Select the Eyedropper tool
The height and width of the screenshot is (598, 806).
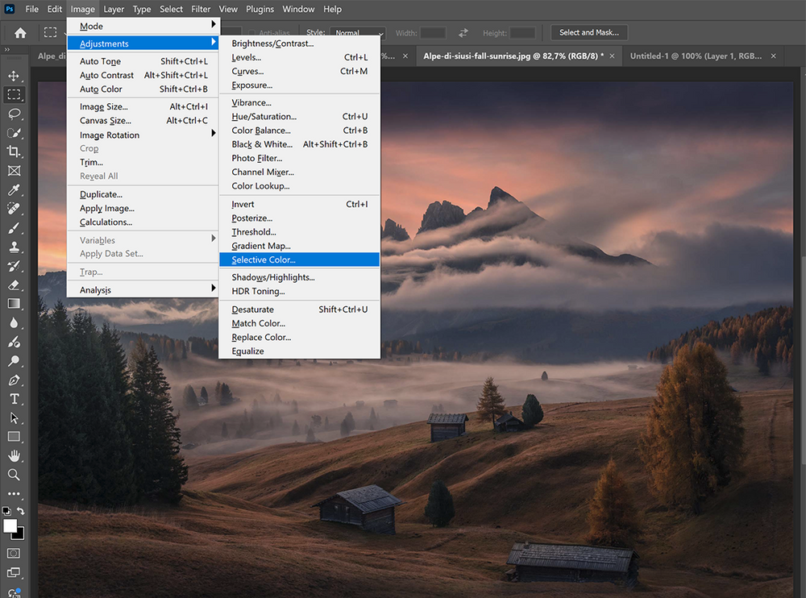[x=14, y=189]
